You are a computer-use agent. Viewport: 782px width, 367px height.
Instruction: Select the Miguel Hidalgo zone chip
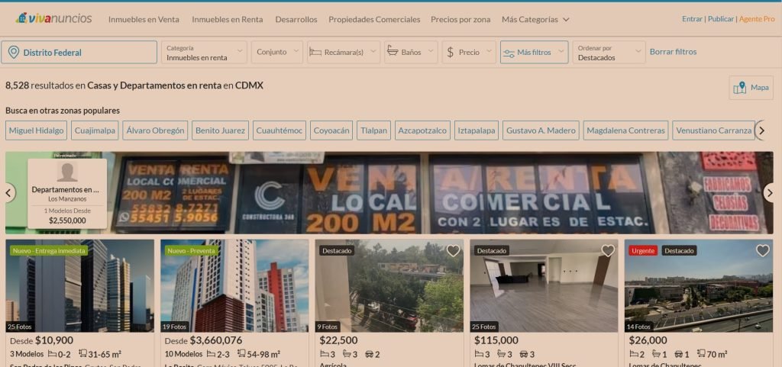pyautogui.click(x=37, y=130)
